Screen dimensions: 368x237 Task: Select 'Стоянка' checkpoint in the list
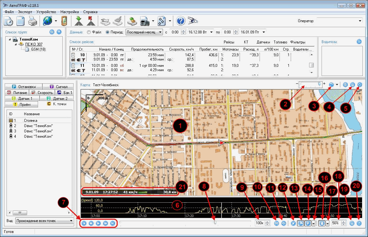31,120
